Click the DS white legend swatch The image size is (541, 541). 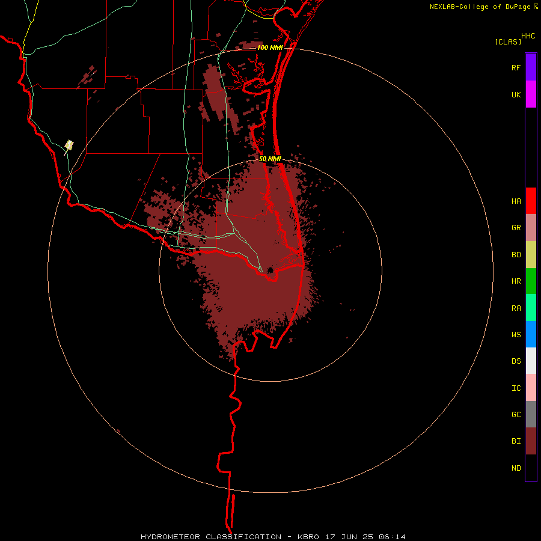click(531, 361)
